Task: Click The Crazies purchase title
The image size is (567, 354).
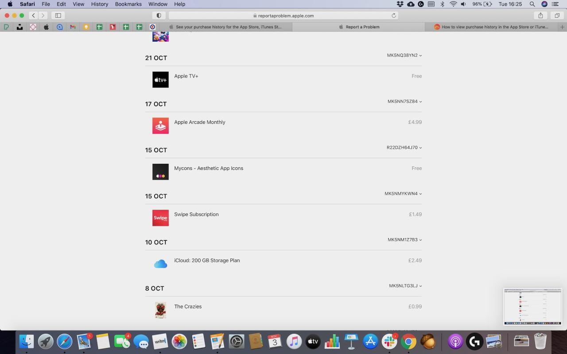Action: pos(188,306)
